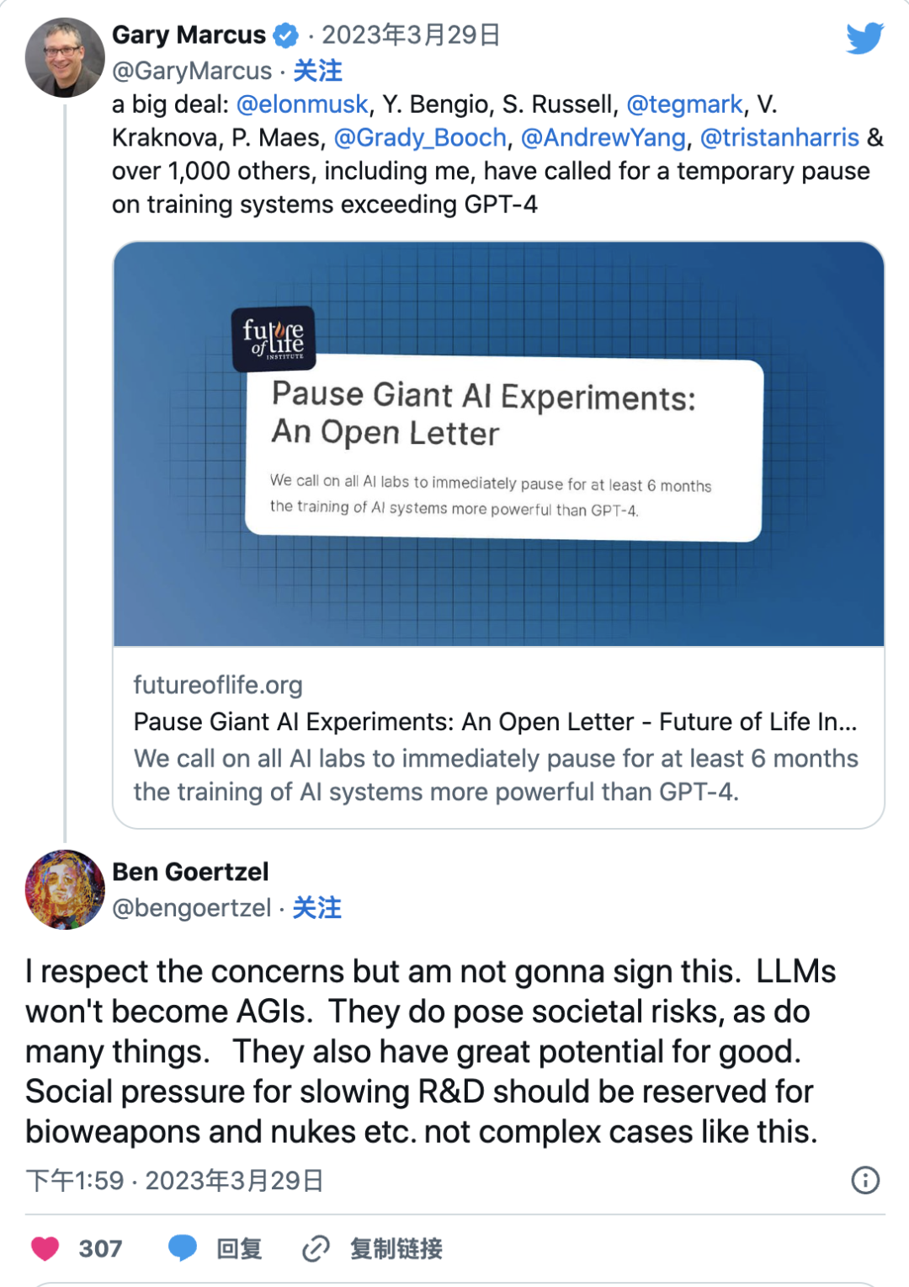Open Ben Goertzel's profile avatar
The height and width of the screenshot is (1287, 909).
coord(65,889)
